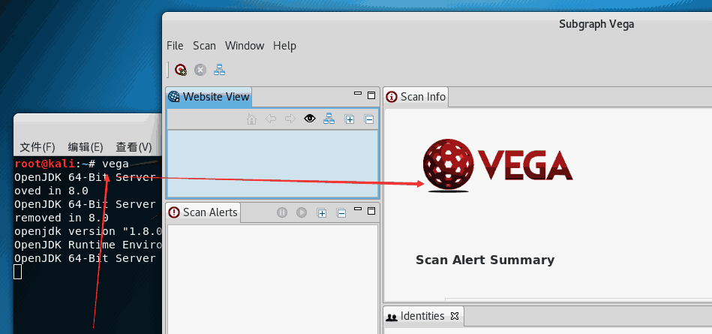Click the terminal line starting 'openjdk version'

88,231
